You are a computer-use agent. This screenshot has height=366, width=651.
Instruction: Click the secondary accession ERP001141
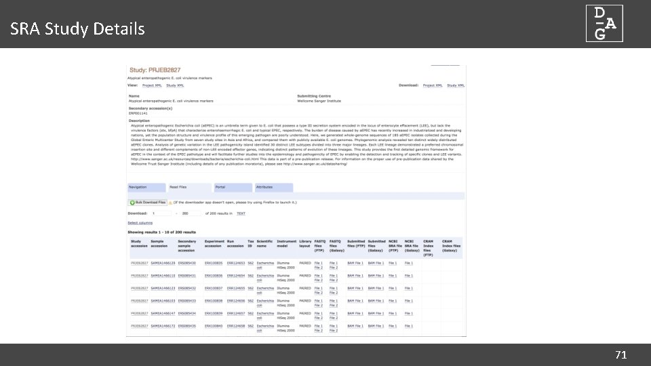pyautogui.click(x=138, y=113)
